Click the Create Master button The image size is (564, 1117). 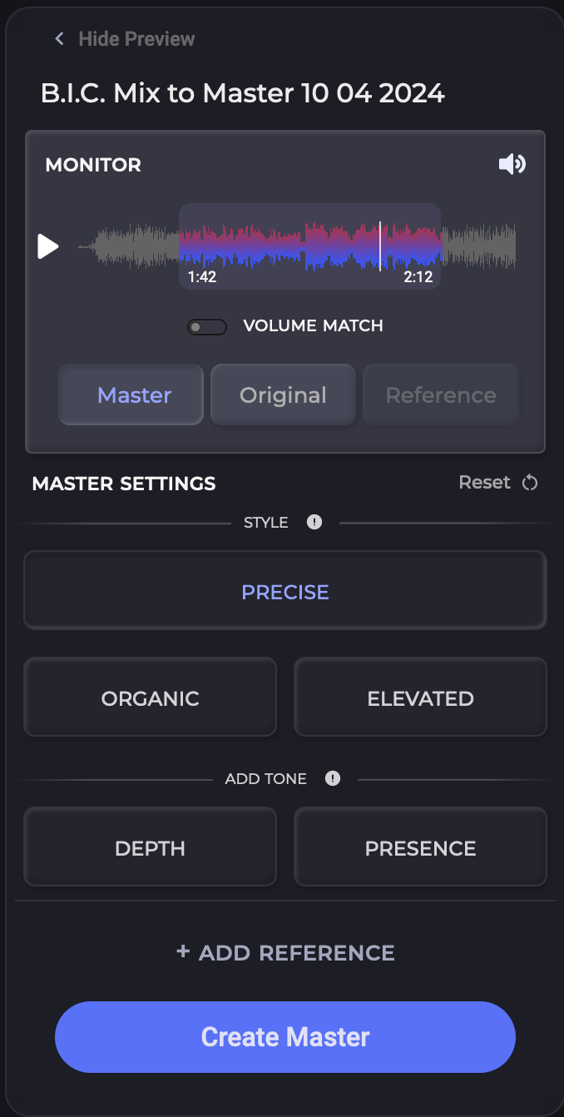[285, 1037]
